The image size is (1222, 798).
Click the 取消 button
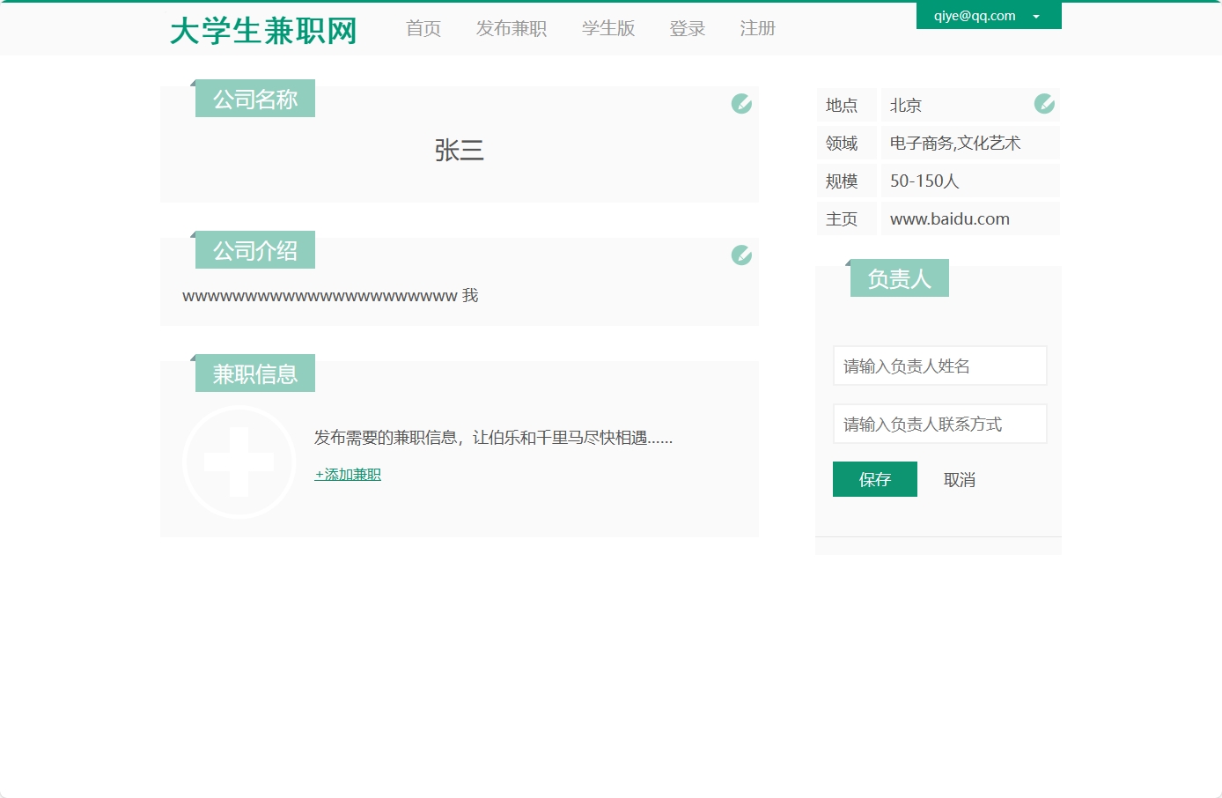pos(959,479)
